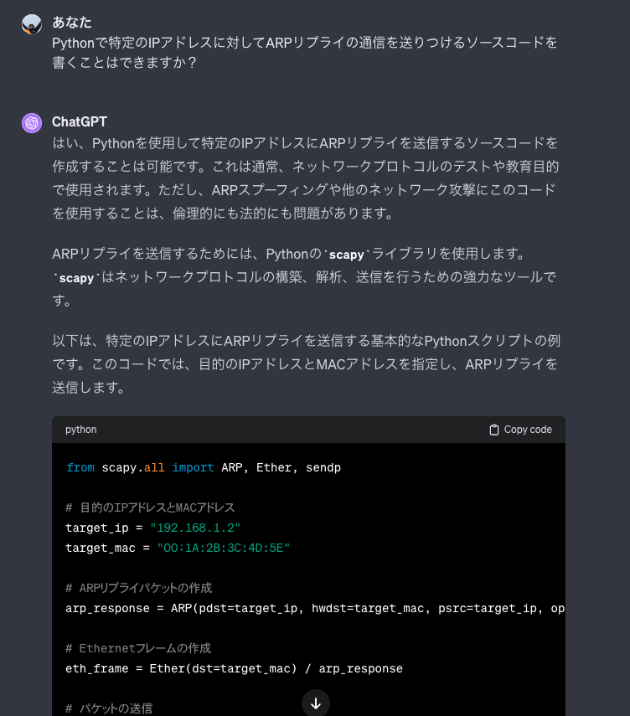Click the user avatar next to あなた
This screenshot has width=630, height=716.
point(32,24)
